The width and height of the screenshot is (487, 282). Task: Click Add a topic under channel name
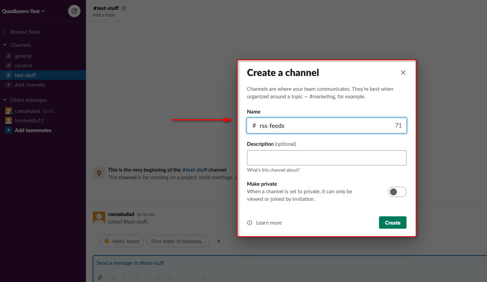click(104, 15)
